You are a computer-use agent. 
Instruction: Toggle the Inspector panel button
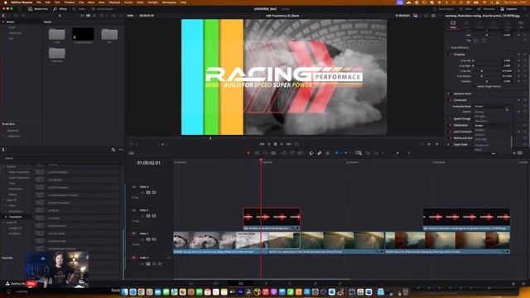(x=508, y=9)
